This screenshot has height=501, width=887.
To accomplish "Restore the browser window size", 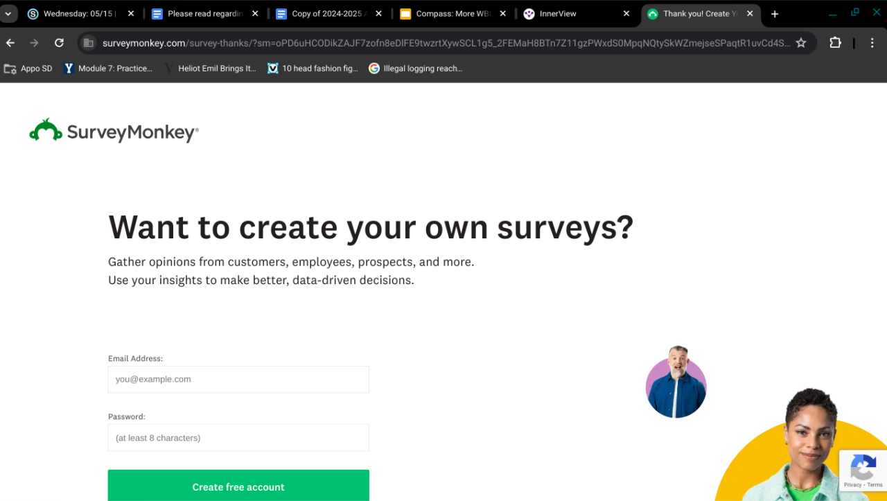I will 855,13.
